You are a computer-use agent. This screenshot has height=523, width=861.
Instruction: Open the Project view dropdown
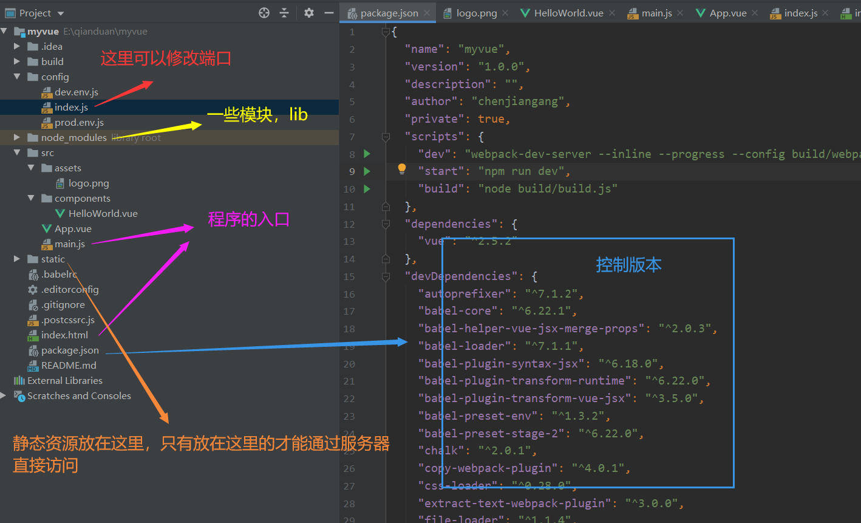coord(60,13)
